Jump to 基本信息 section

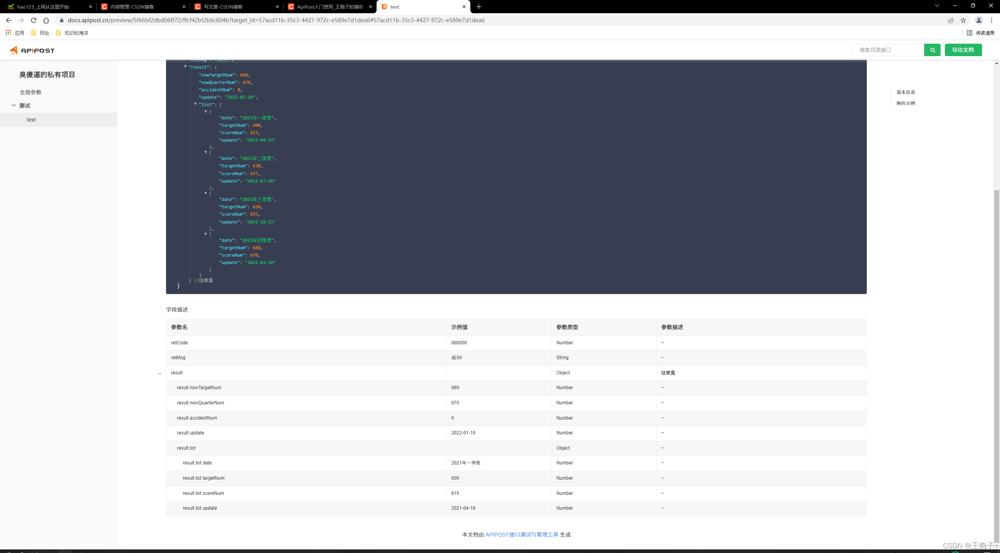906,92
